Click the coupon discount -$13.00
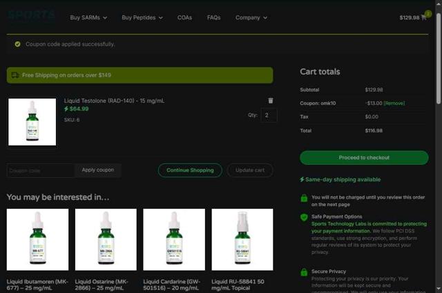 [374, 103]
